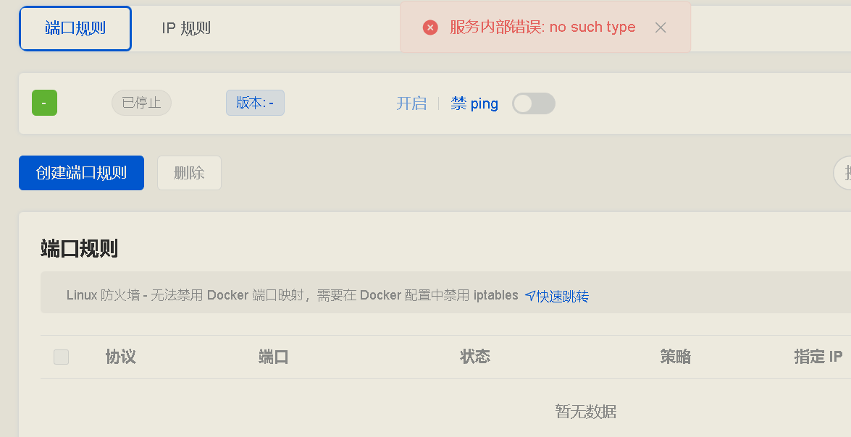Click the red error icon in the notification
The image size is (851, 437).
[430, 27]
